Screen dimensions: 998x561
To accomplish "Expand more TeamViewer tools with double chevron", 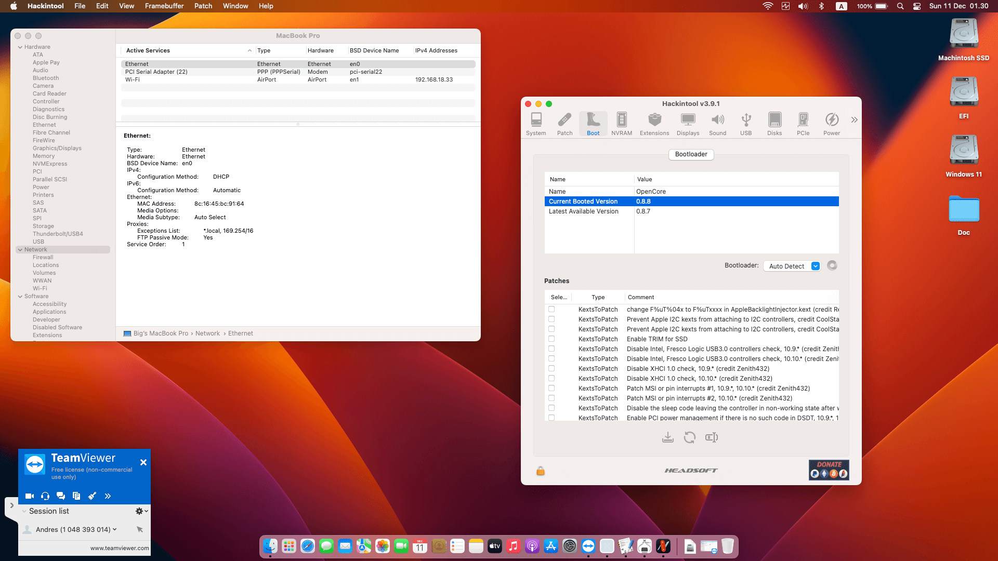I will coord(108,496).
